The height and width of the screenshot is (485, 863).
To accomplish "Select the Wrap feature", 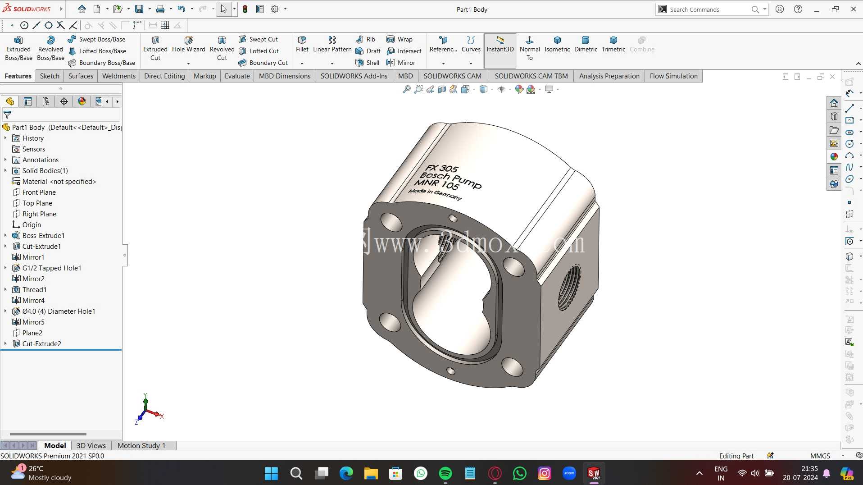I will coord(400,39).
